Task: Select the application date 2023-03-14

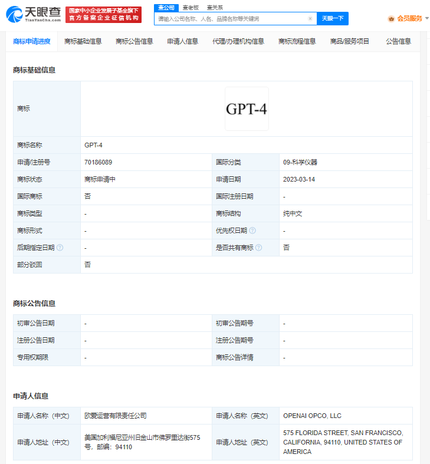Action: (299, 180)
